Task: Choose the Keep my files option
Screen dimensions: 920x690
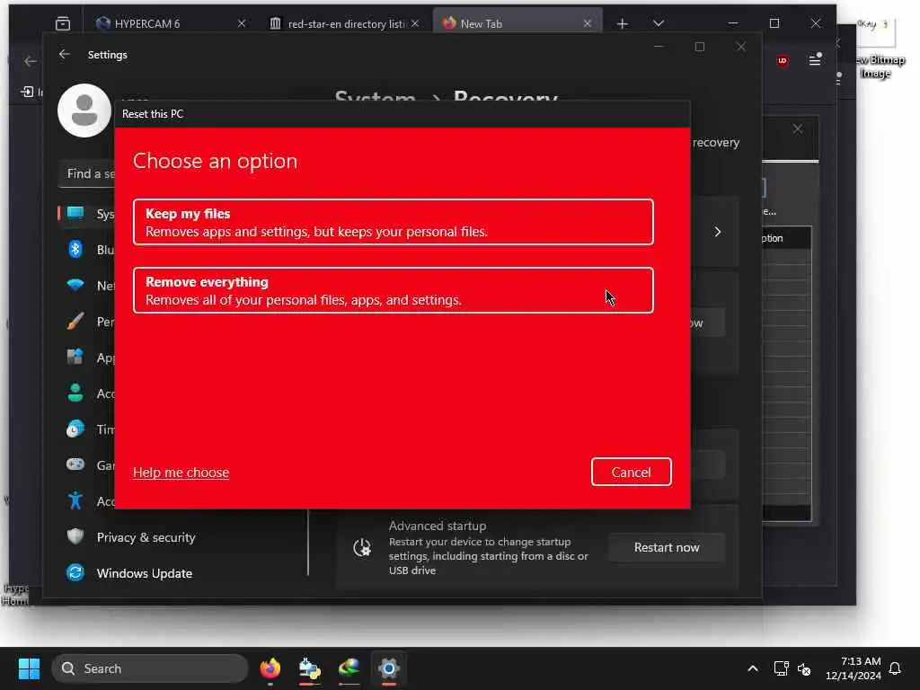Action: coord(394,222)
